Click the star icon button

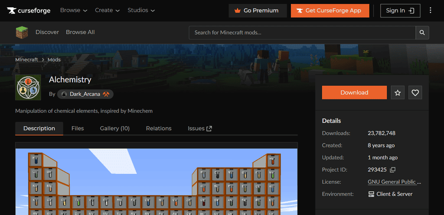coord(398,92)
